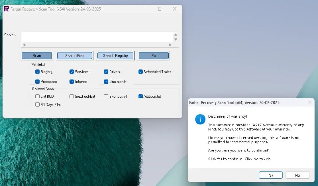318x186 pixels.
Task: Toggle the Scheduled Tasks checkbox
Action: tap(140, 72)
